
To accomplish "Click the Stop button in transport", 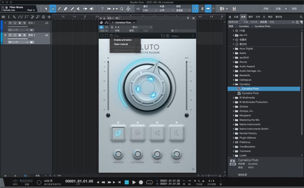I will click(127, 182).
